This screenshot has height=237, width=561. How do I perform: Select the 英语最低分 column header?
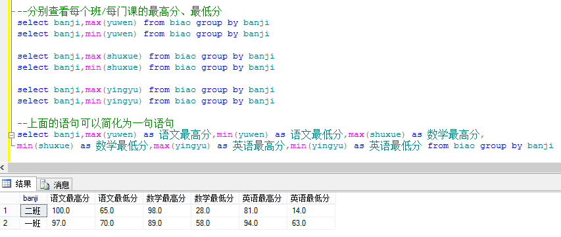click(310, 198)
